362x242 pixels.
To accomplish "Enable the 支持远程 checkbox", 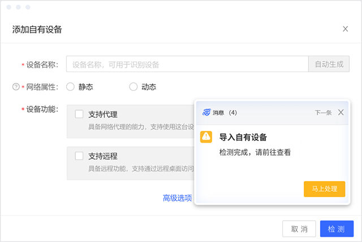I will pos(79,156).
